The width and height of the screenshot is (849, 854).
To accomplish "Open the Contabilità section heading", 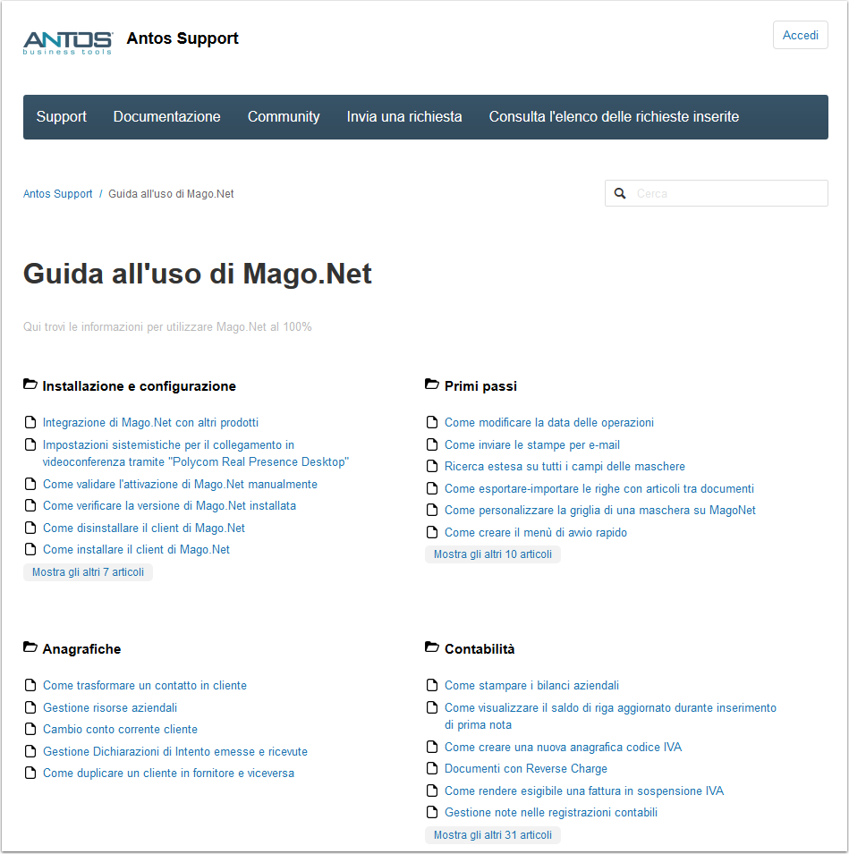I will [x=480, y=649].
